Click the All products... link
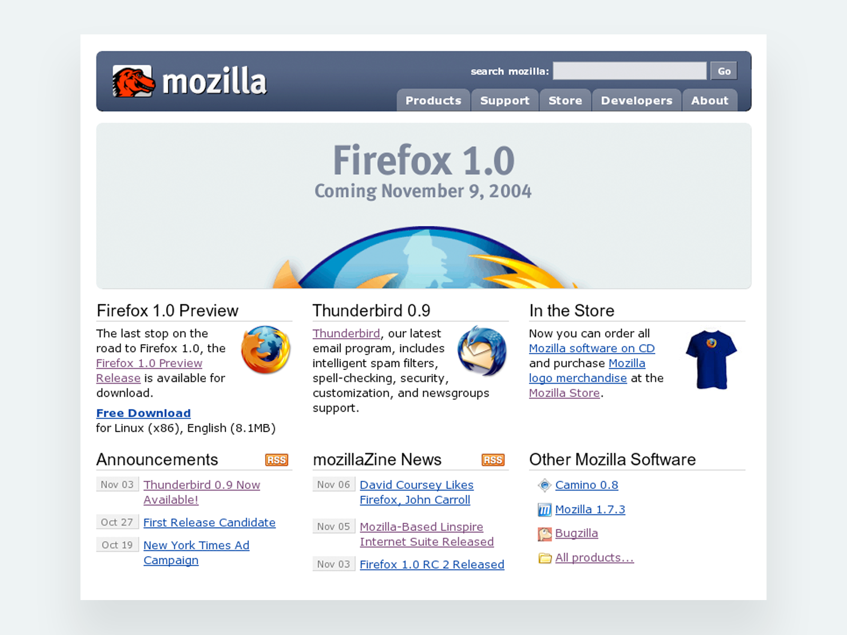The height and width of the screenshot is (635, 847). [594, 558]
